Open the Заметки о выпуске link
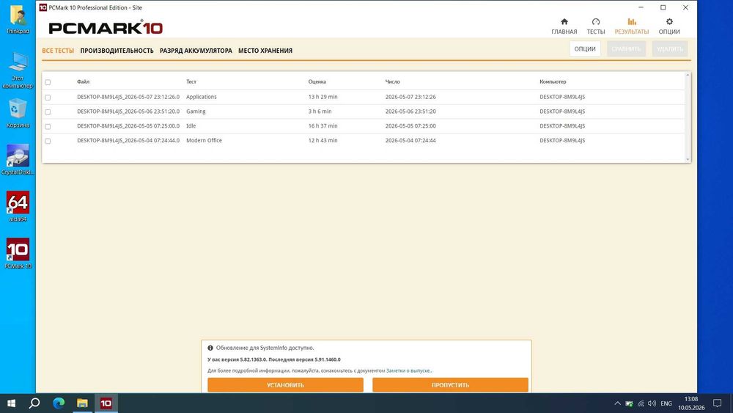This screenshot has width=733, height=413. [408, 370]
